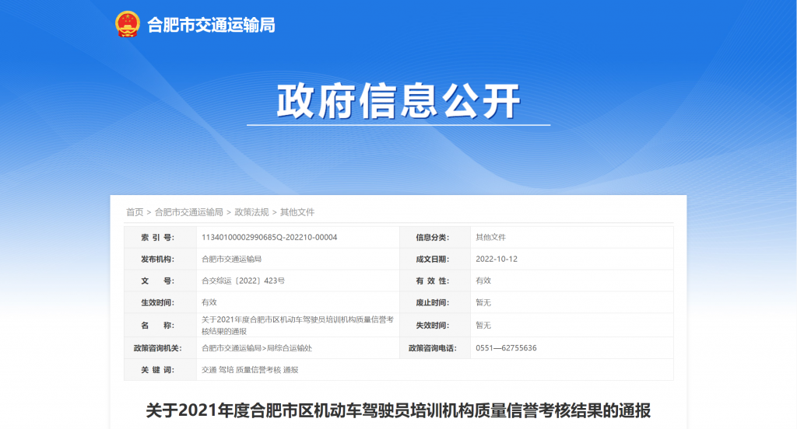Select the index number 11340100002990685Q-202210-00004
The width and height of the screenshot is (797, 429).
(269, 237)
